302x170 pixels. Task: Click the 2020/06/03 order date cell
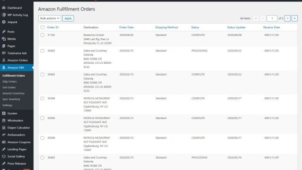[126, 35]
